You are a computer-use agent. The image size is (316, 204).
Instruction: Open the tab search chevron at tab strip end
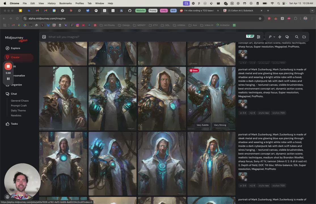click(312, 10)
